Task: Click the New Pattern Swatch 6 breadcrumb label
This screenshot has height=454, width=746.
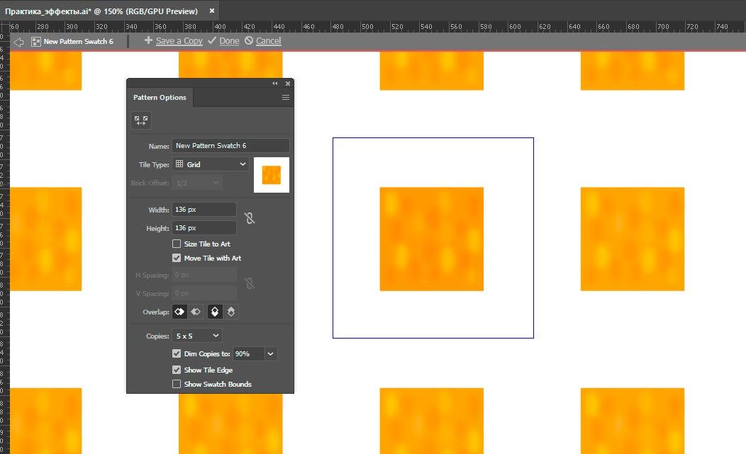Action: coord(79,42)
